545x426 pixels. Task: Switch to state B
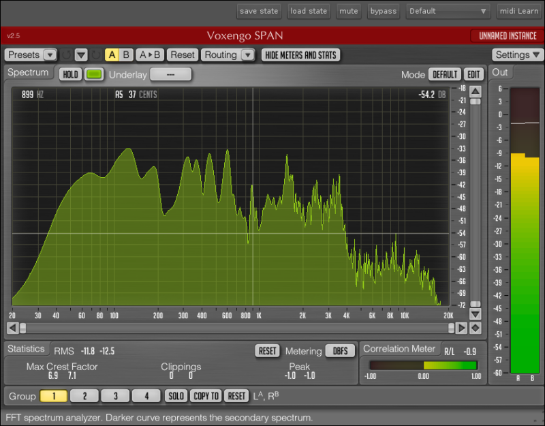click(127, 55)
